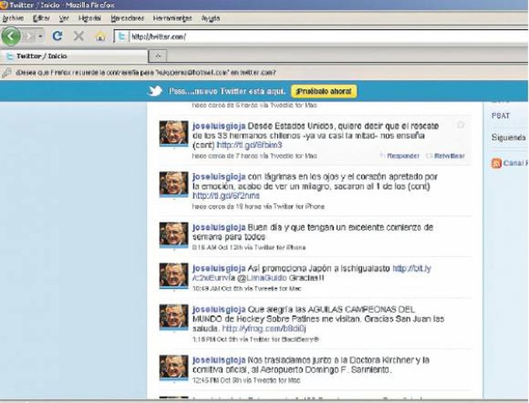Image resolution: width=529 pixels, height=403 pixels.
Task: Open the Editar menu
Action: point(41,18)
